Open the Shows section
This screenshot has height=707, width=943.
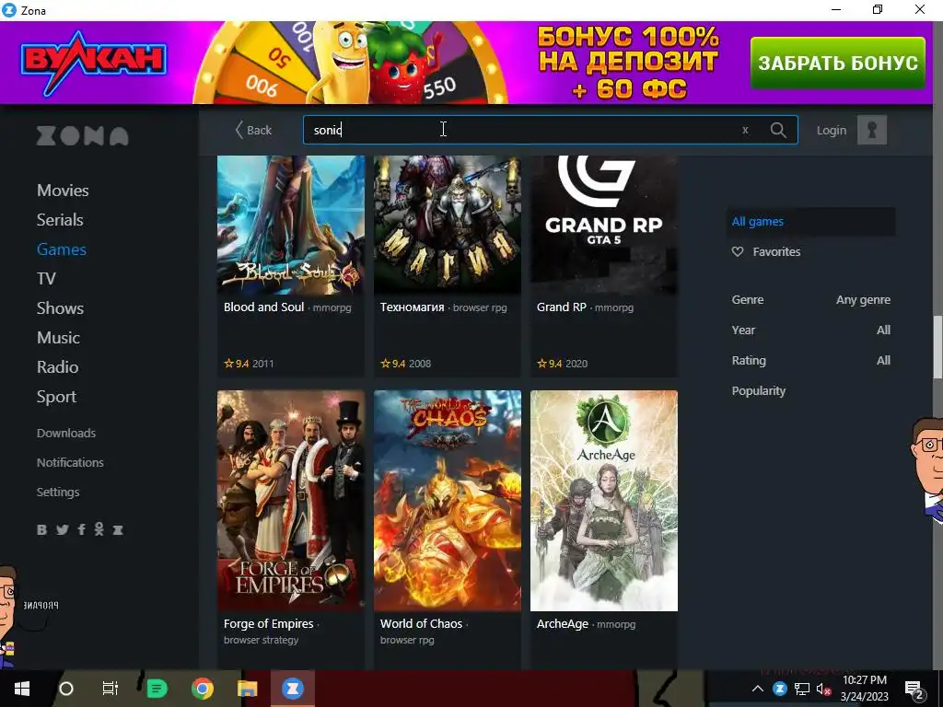pyautogui.click(x=60, y=308)
